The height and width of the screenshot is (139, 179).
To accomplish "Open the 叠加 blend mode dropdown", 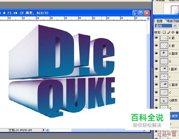I will [175, 26].
